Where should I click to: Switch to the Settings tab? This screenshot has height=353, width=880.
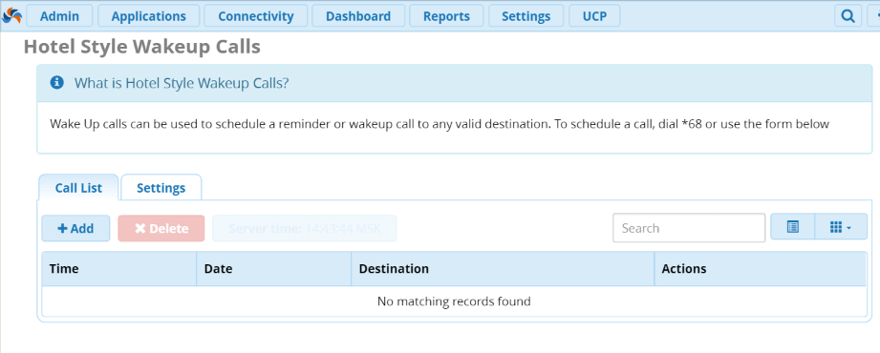(161, 188)
